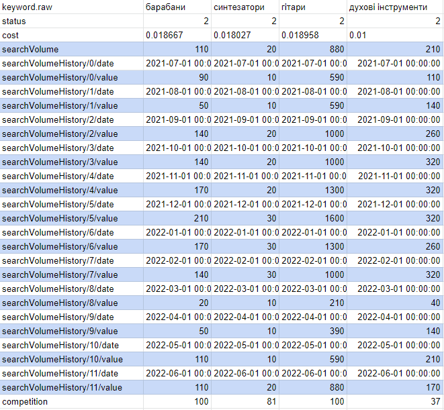Viewport: 444px width, 410px height.
Task: Click searchVolumeHistory/5/value cell showing 1600
Action: (313, 219)
